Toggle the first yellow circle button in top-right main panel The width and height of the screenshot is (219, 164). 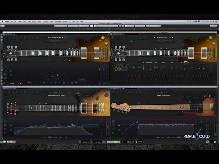click(116, 69)
